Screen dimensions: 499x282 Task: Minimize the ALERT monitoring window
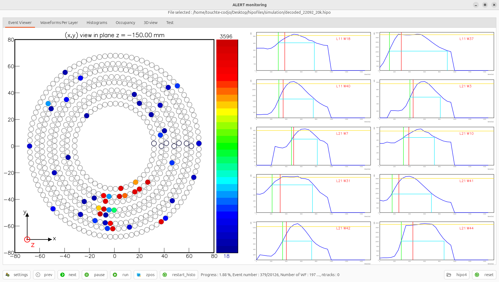[x=476, y=5]
